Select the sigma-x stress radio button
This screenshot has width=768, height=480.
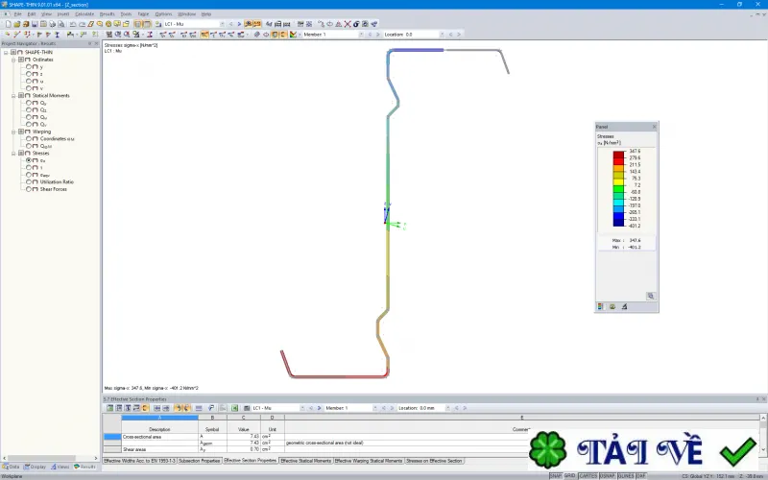coord(29,160)
